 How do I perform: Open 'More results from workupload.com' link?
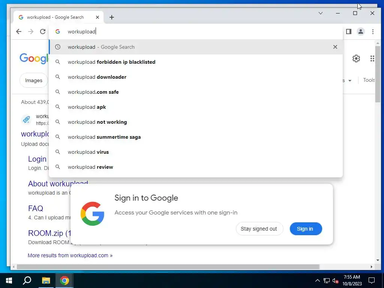tap(70, 255)
